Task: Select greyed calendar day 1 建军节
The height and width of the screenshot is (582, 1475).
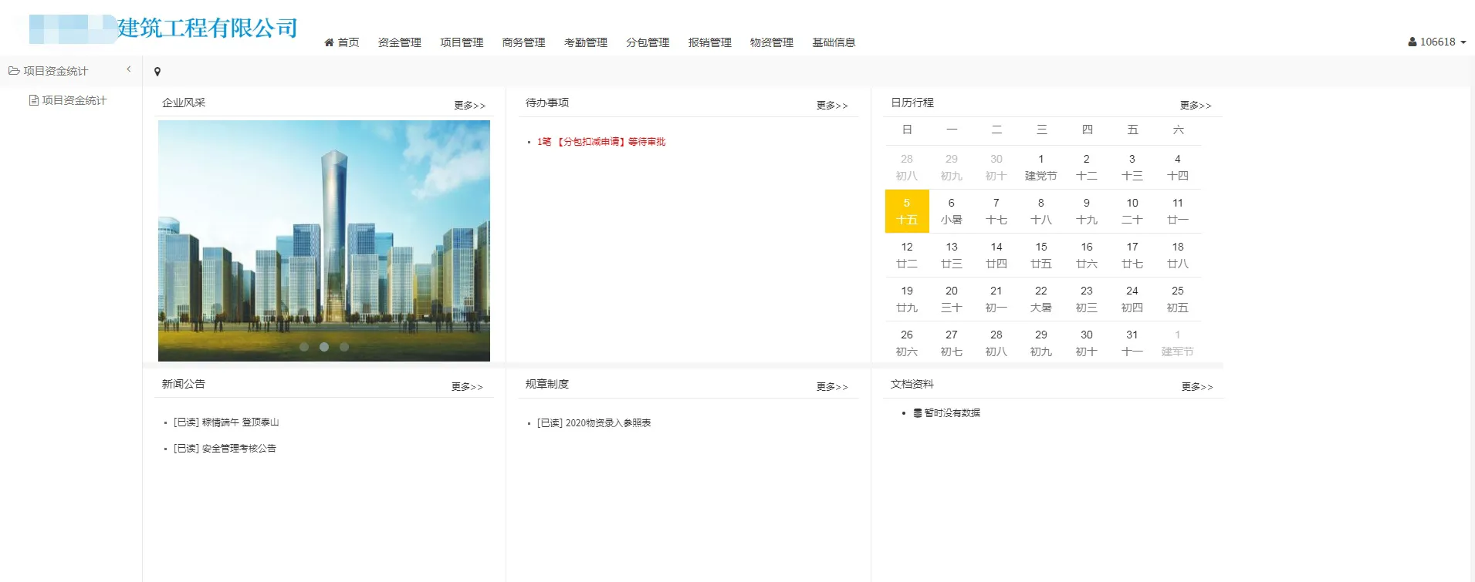Action: 1178,343
